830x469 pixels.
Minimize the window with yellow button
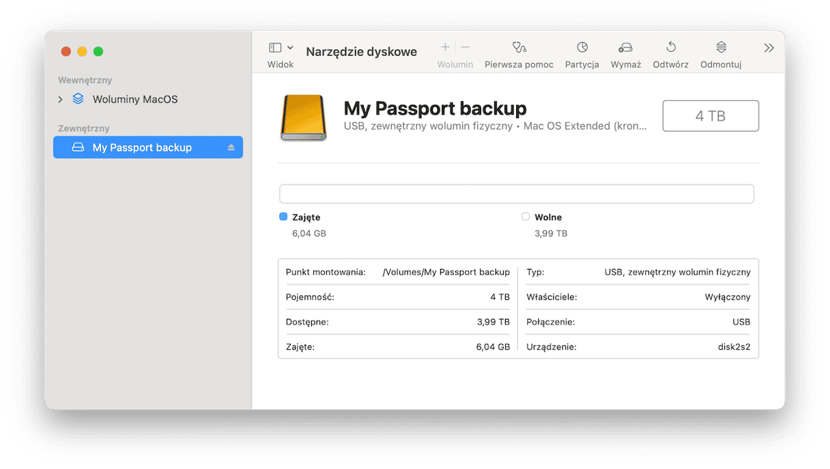pos(82,51)
